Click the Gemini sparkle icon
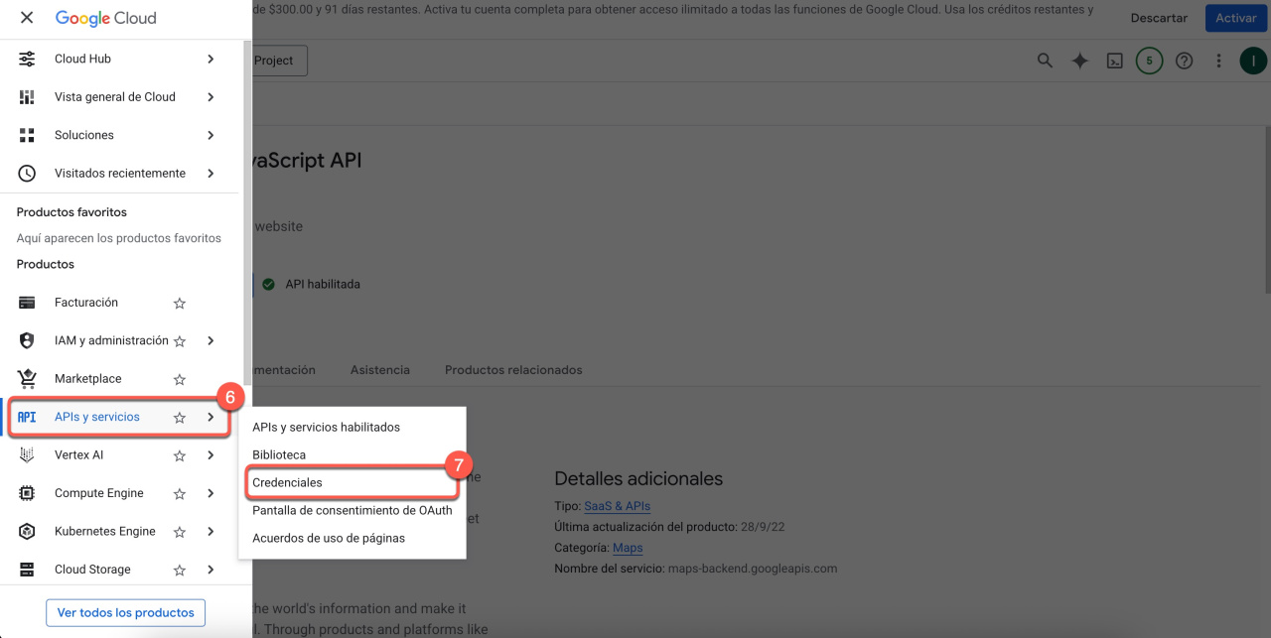 pyautogui.click(x=1079, y=61)
